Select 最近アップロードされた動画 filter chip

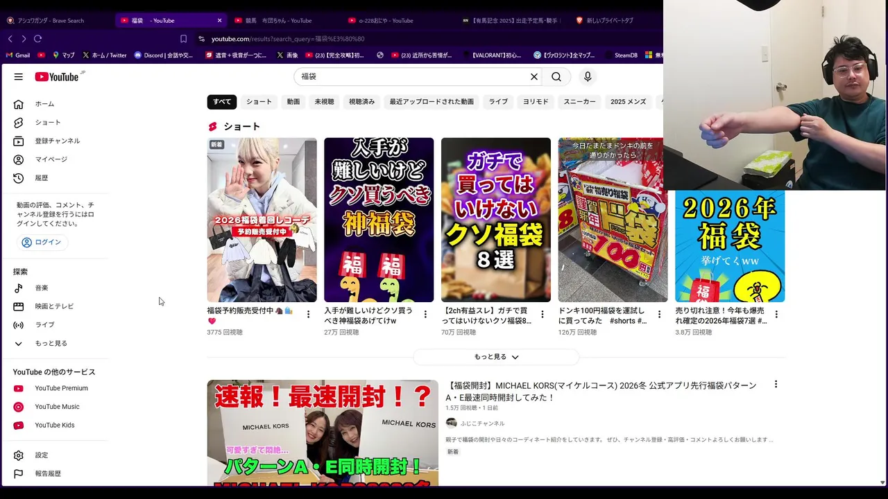click(432, 102)
